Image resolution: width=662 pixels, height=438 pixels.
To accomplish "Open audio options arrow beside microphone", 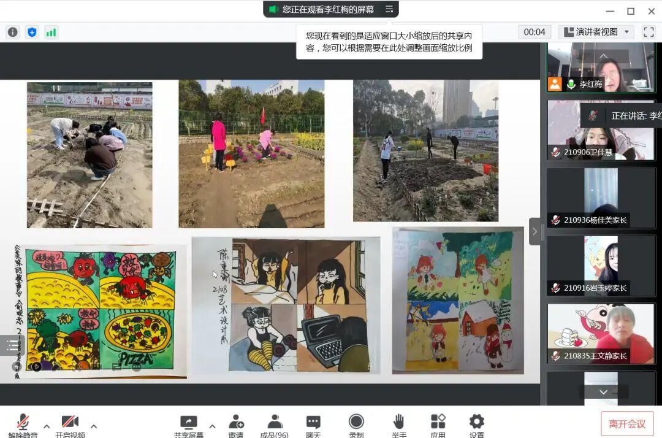I will click(47, 426).
